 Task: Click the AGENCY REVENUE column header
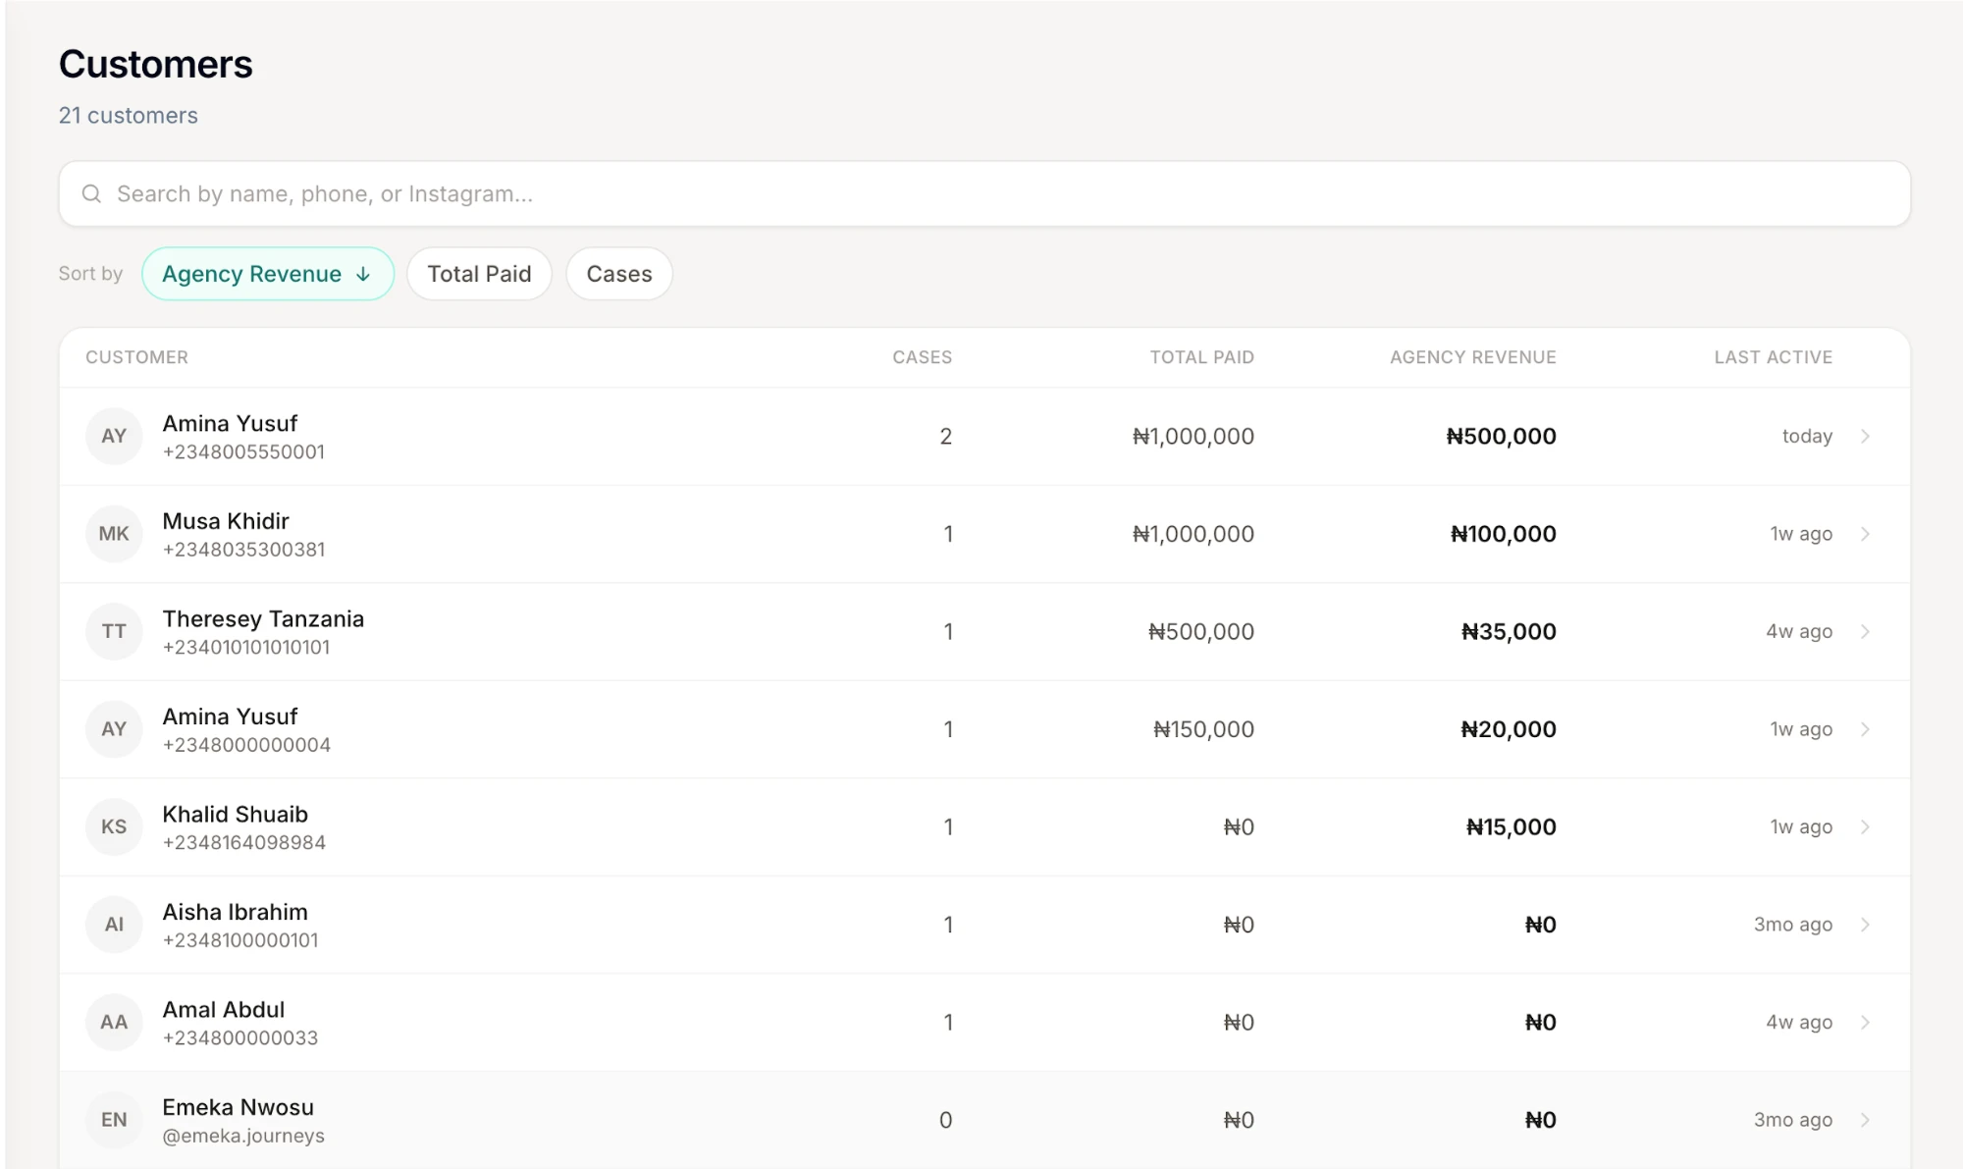[1472, 357]
